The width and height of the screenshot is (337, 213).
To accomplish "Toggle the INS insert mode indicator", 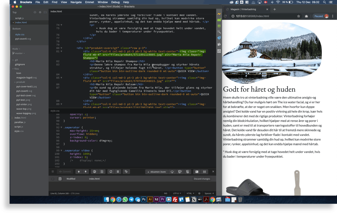I will [x=165, y=193].
